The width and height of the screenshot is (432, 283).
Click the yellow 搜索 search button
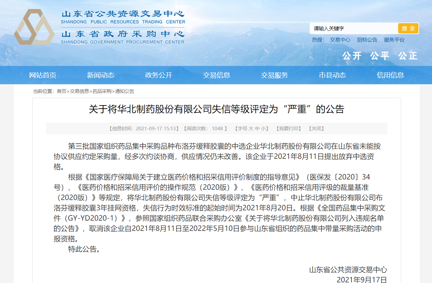coord(408,28)
